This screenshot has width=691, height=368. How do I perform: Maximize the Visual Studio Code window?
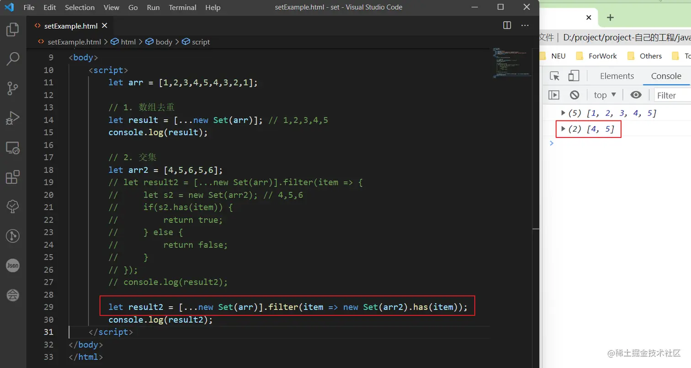tap(500, 7)
